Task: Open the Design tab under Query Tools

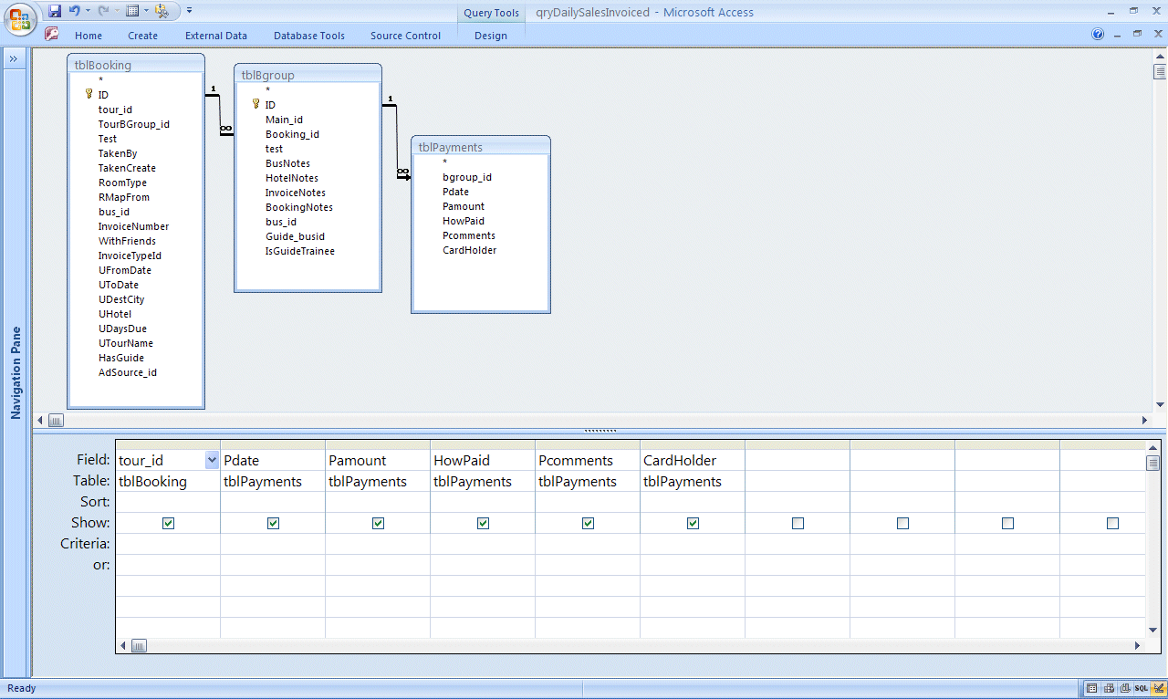Action: (491, 36)
